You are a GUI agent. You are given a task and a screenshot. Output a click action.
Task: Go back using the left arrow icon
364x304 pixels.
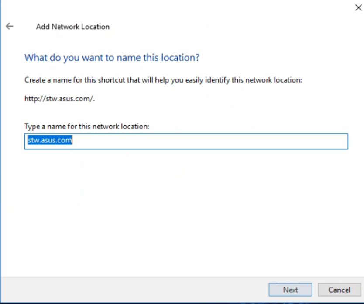point(10,26)
